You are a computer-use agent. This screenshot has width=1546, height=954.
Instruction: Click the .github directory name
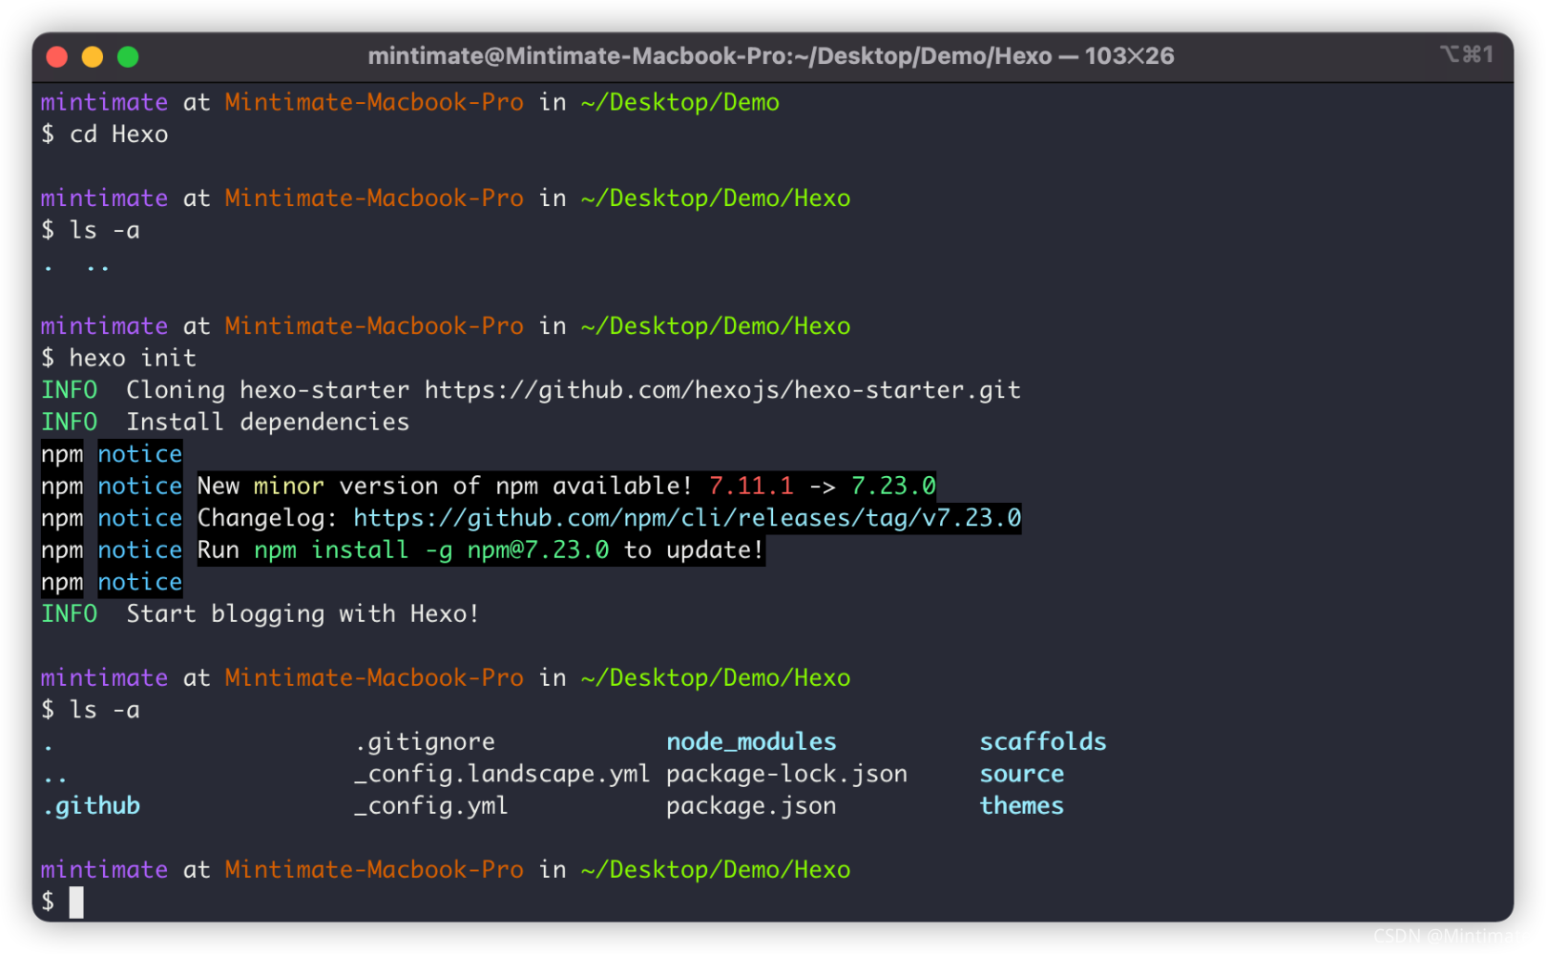click(92, 806)
